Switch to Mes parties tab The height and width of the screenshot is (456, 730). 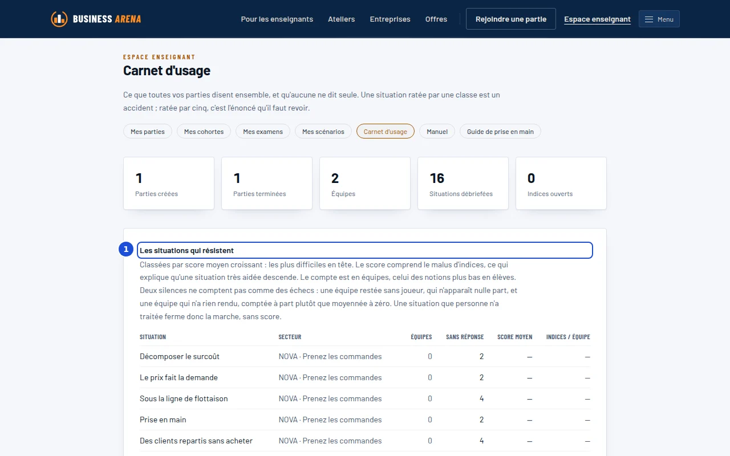pos(148,132)
